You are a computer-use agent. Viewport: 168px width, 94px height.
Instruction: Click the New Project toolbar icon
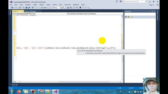click(x=20, y=8)
